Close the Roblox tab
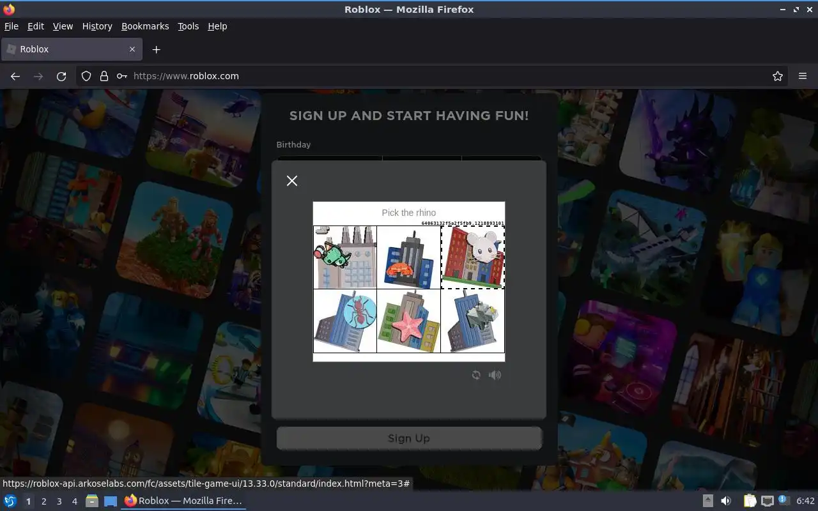This screenshot has width=818, height=511. pos(132,49)
